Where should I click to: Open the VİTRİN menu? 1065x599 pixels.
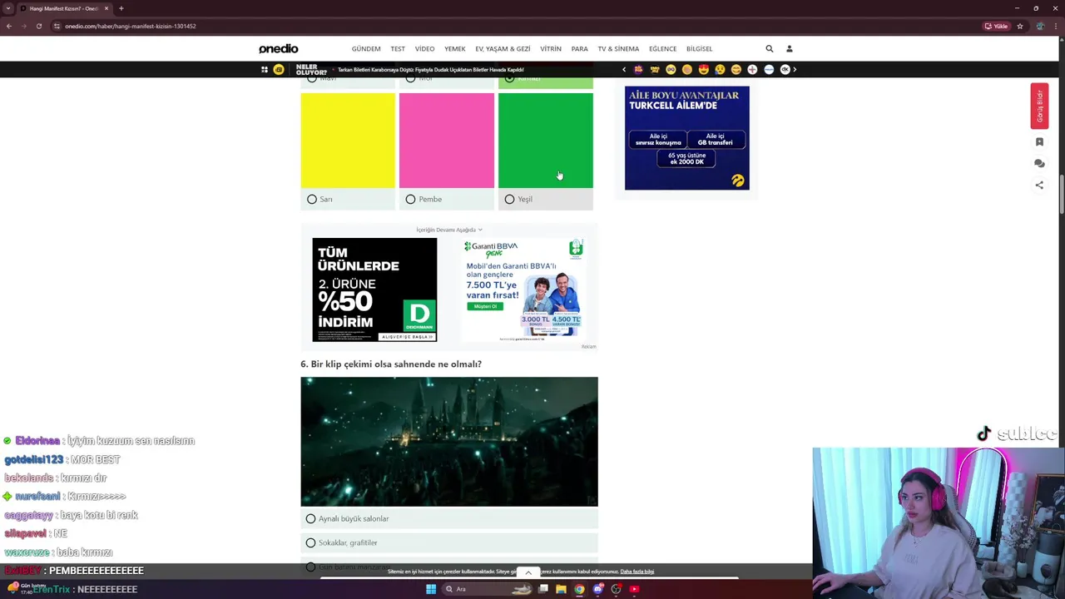pos(551,49)
